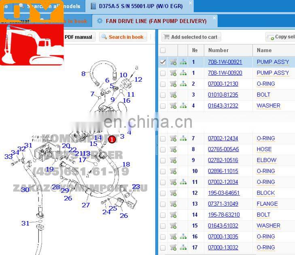Click cart icon for FLANGE 07371-31049
The image size is (295, 255).
pos(173,204)
